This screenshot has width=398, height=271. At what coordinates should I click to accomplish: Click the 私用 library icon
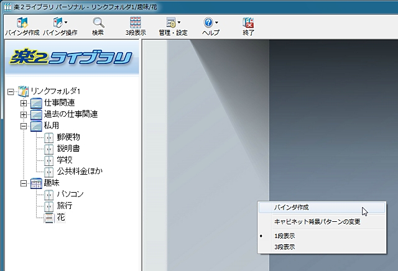pos(36,126)
